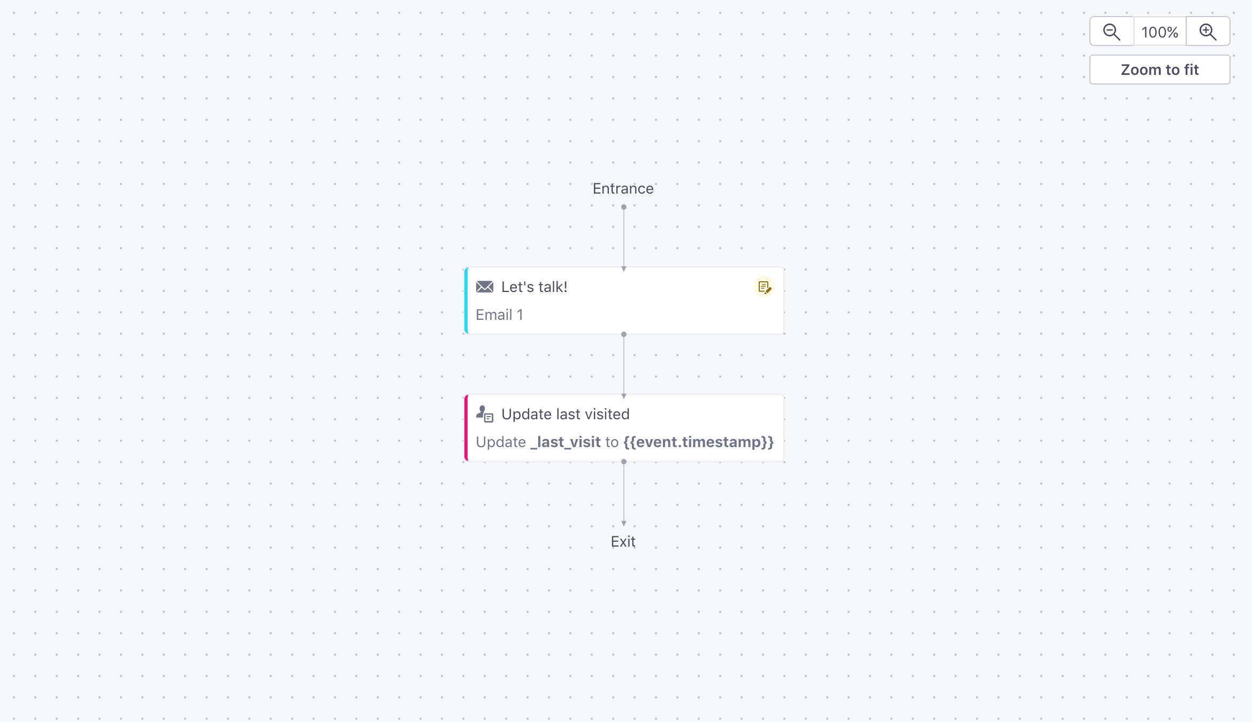The height and width of the screenshot is (722, 1252).
Task: Click the Zoom to fit button
Action: pos(1159,70)
